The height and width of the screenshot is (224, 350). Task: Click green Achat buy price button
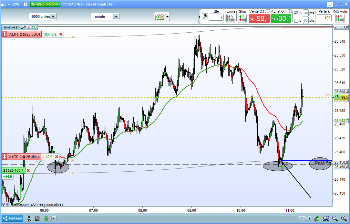[281, 18]
